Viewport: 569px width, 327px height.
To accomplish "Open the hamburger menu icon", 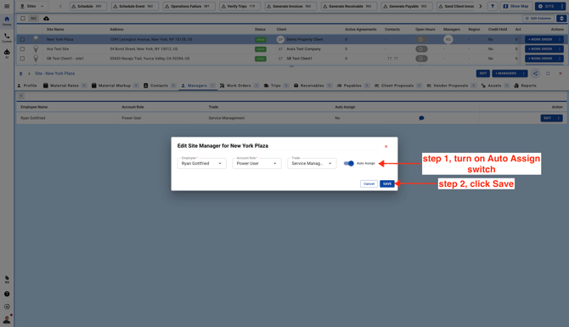I will tap(7, 6).
